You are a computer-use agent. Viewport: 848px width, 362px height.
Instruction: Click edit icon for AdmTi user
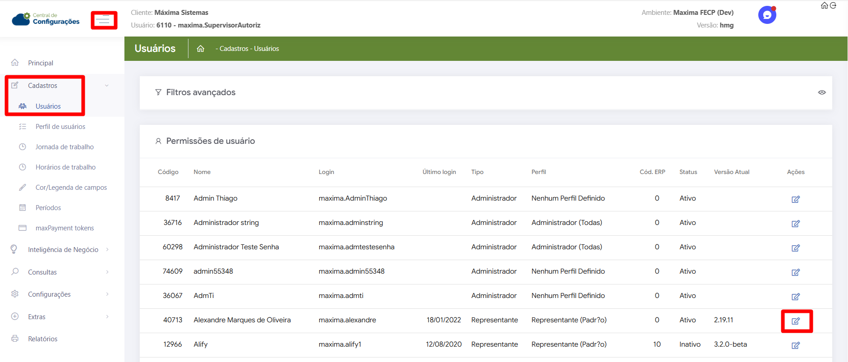(796, 297)
